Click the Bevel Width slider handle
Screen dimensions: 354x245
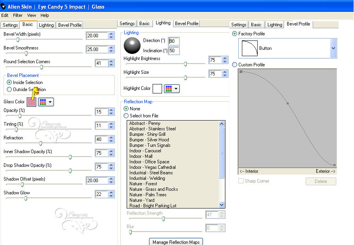point(18,40)
